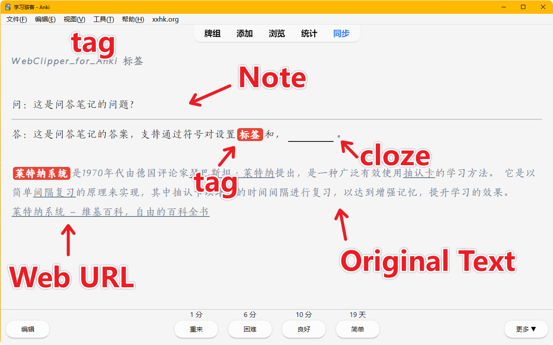Image resolution: width=553 pixels, height=345 pixels.
Task: Open the 帮助 menu
Action: (133, 19)
